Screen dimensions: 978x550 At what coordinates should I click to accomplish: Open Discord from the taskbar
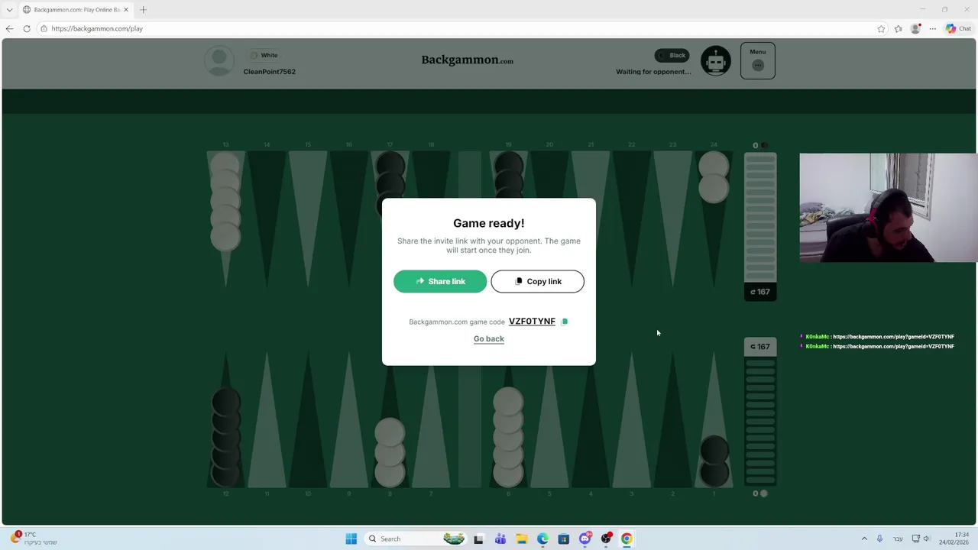click(585, 539)
